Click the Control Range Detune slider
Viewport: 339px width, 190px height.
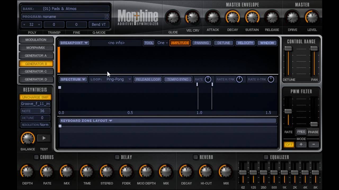click(x=288, y=49)
